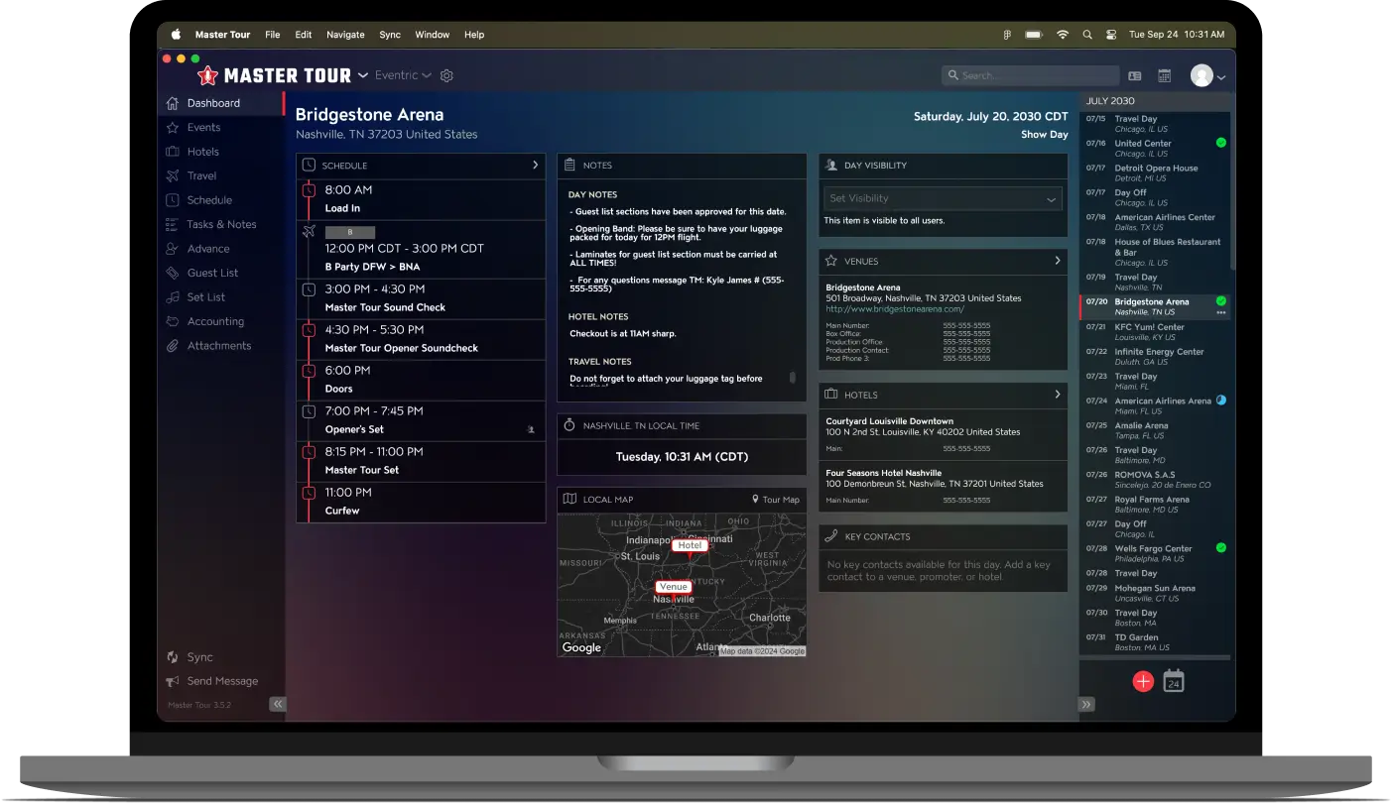Image resolution: width=1392 pixels, height=804 pixels.
Task: Click the Master Tour star logo
Action: pyautogui.click(x=207, y=75)
